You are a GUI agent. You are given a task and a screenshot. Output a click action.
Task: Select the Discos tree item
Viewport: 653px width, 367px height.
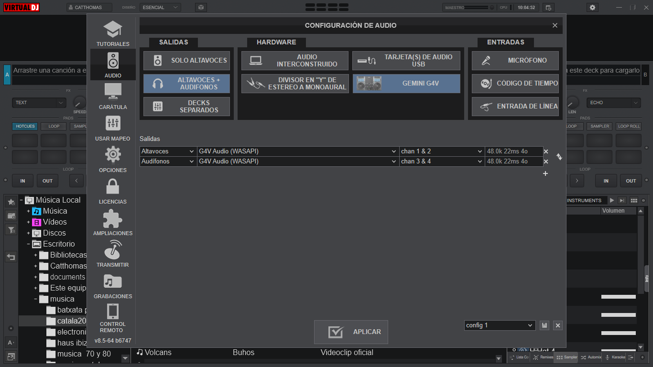54,233
